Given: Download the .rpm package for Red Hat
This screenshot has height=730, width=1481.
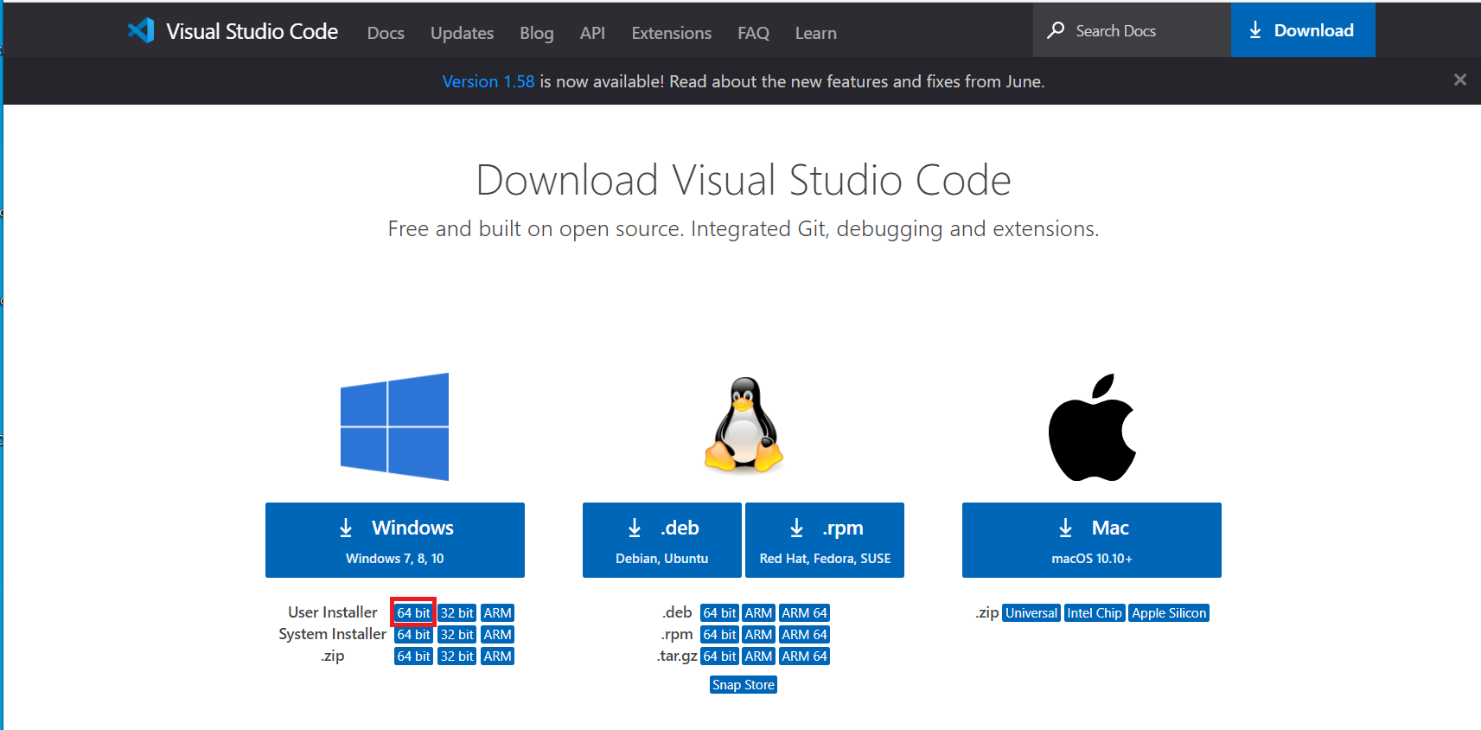Looking at the screenshot, I should point(825,540).
